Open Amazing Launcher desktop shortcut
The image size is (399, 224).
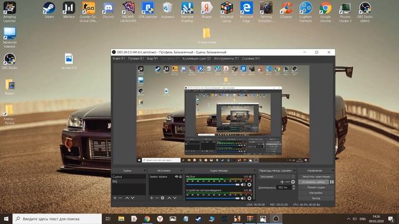coord(9,12)
